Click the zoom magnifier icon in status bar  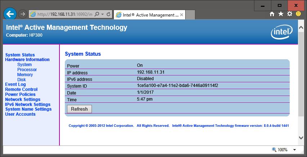click(x=274, y=149)
